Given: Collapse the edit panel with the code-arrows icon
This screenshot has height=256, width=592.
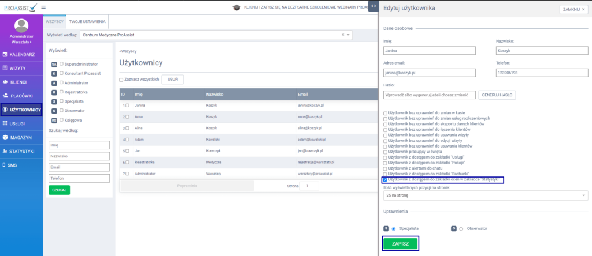Looking at the screenshot, I should click(x=373, y=5).
